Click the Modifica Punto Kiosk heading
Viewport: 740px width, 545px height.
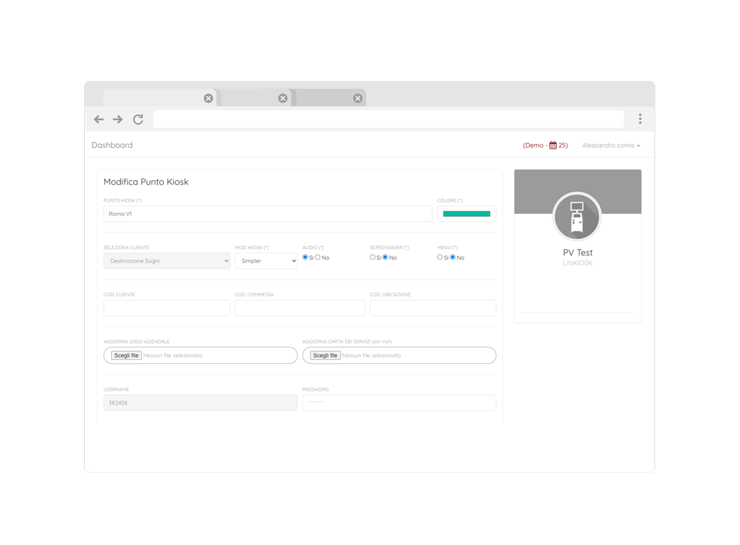(146, 183)
